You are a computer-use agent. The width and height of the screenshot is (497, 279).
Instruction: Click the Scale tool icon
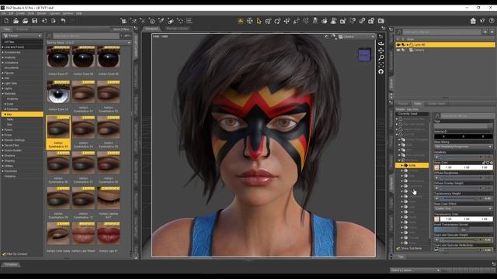(x=296, y=21)
